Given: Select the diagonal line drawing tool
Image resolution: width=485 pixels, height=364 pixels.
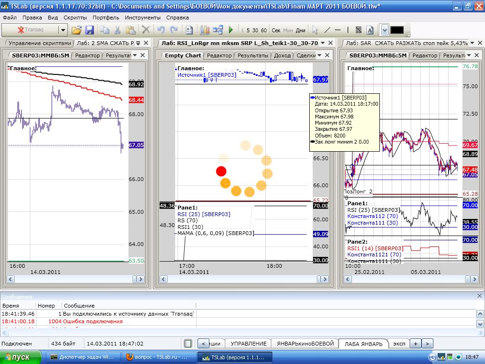Looking at the screenshot, I should pos(327,30).
